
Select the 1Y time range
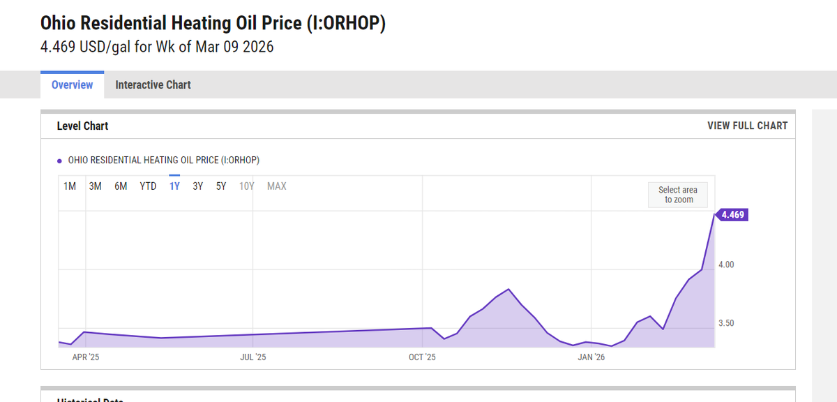[x=174, y=186]
